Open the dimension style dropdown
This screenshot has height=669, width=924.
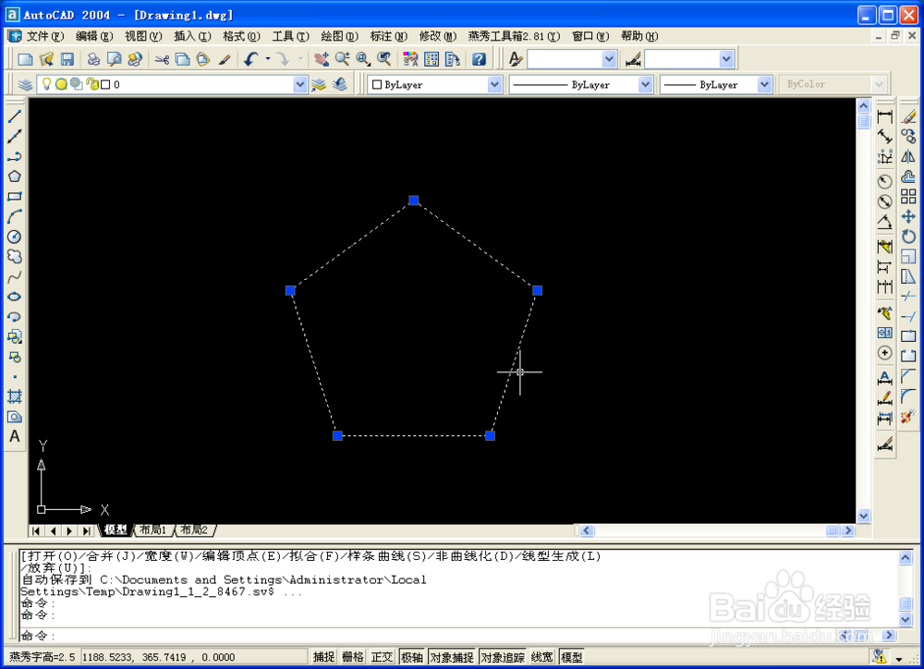[726, 59]
